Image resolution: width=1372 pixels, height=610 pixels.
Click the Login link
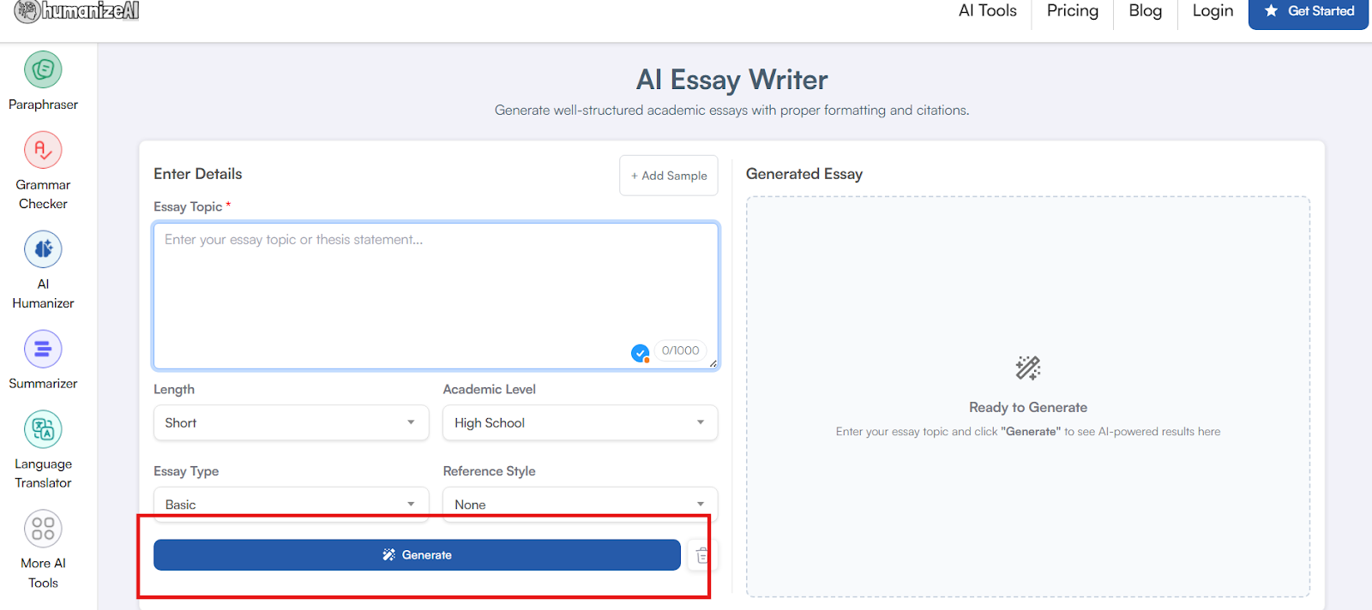point(1213,11)
